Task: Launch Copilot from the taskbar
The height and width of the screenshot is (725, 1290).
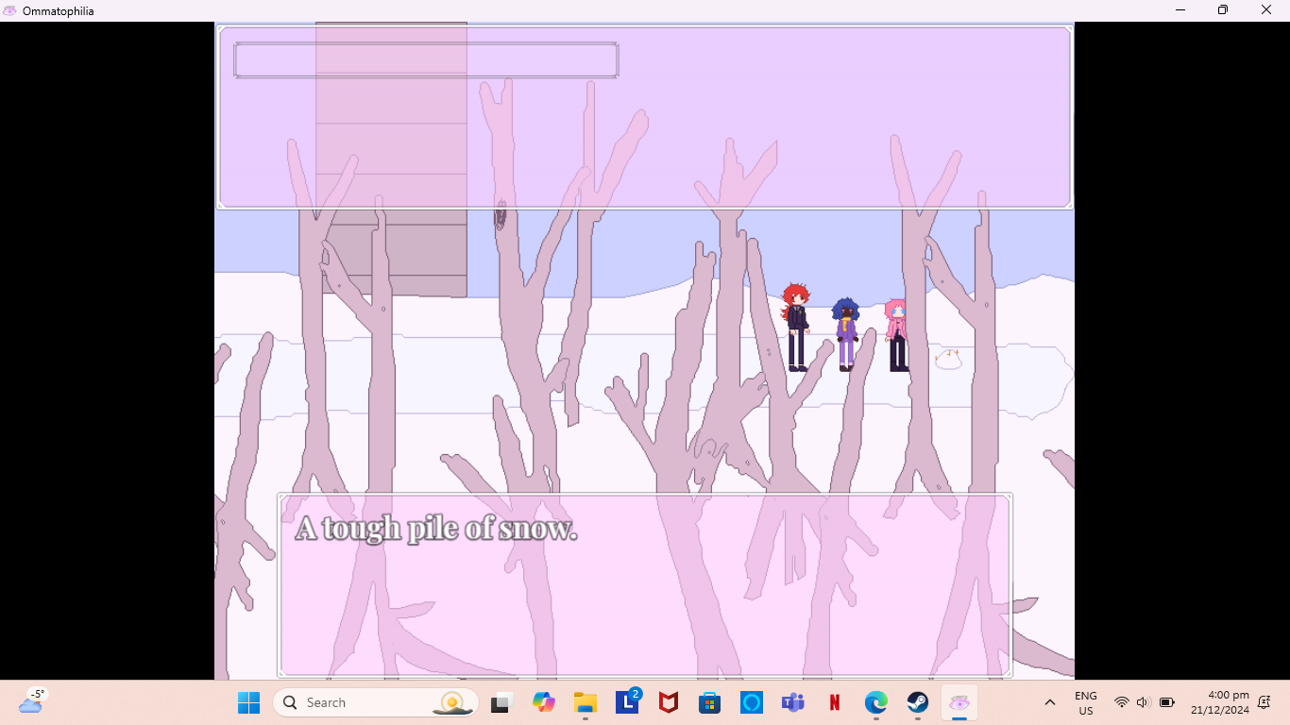Action: 543,702
